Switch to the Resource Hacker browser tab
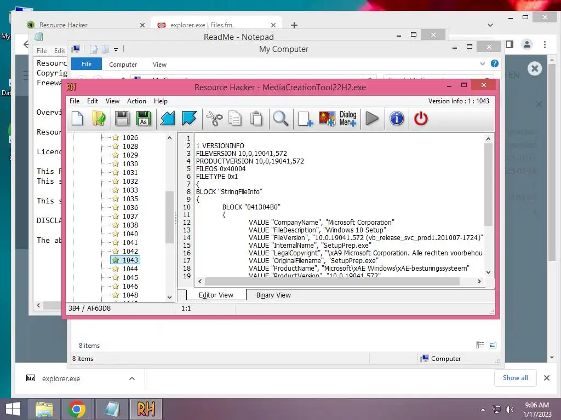The height and width of the screenshot is (420, 561). click(86, 25)
